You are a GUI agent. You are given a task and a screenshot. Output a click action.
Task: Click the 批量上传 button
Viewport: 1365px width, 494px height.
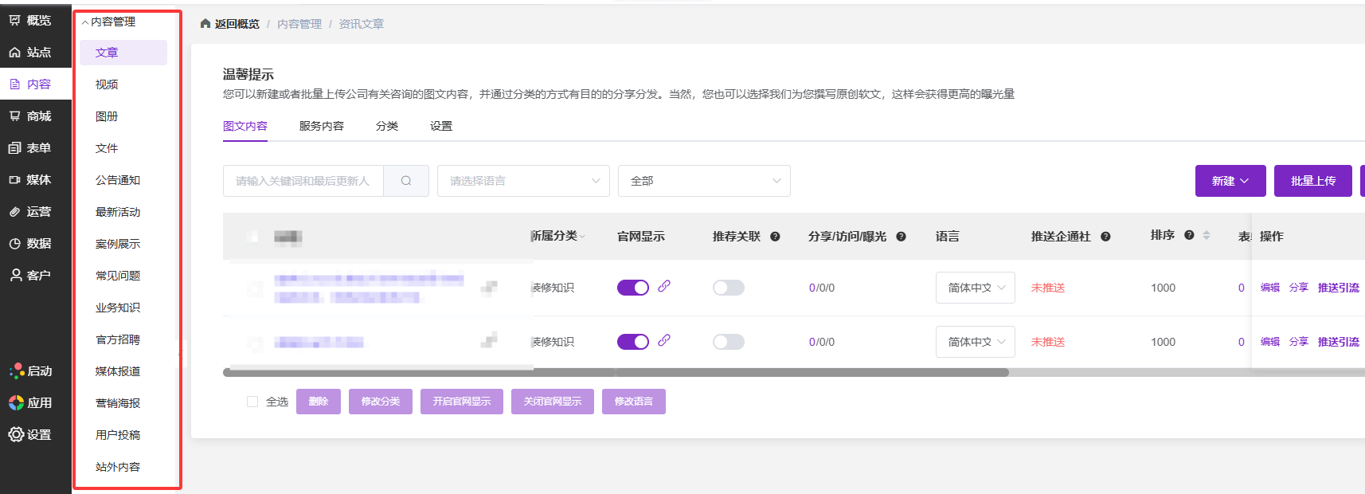click(x=1312, y=181)
